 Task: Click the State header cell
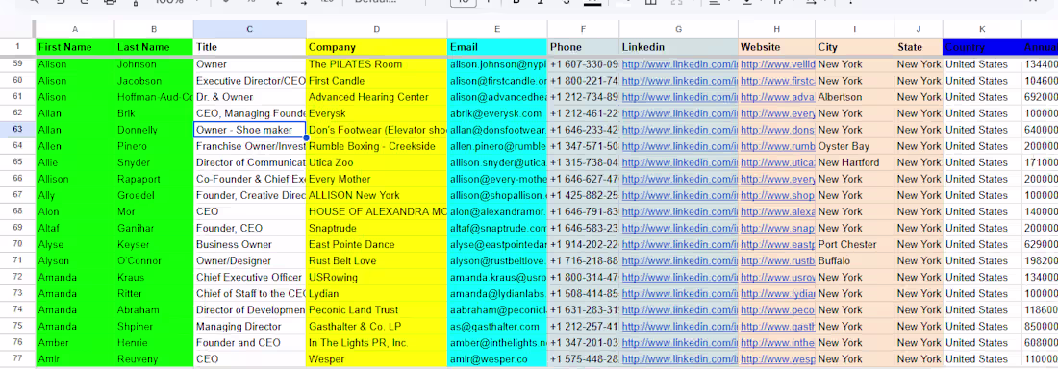pos(919,47)
